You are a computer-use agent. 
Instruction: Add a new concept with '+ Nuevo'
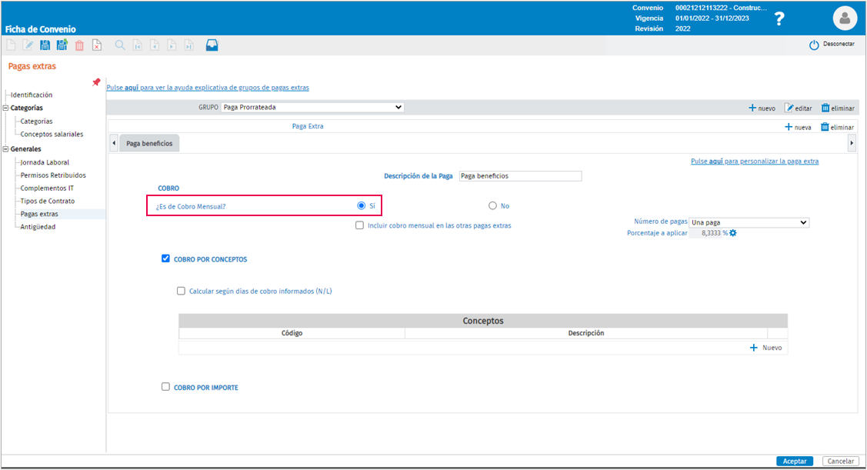[765, 348]
